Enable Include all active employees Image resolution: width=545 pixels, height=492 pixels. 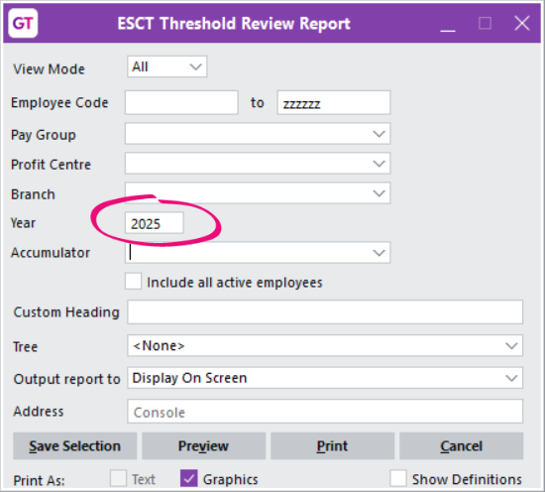coord(133,282)
